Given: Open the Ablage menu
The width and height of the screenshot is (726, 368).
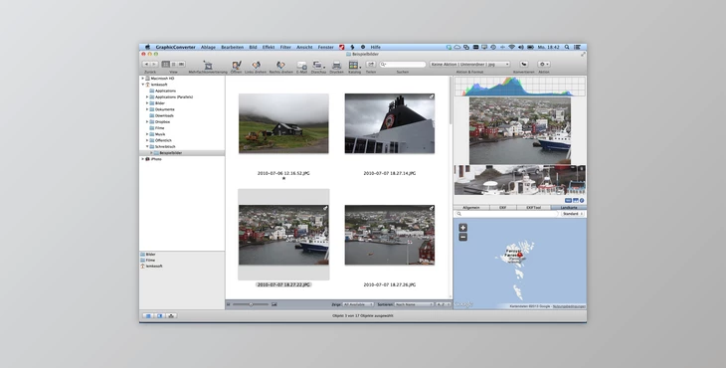Looking at the screenshot, I should point(208,47).
